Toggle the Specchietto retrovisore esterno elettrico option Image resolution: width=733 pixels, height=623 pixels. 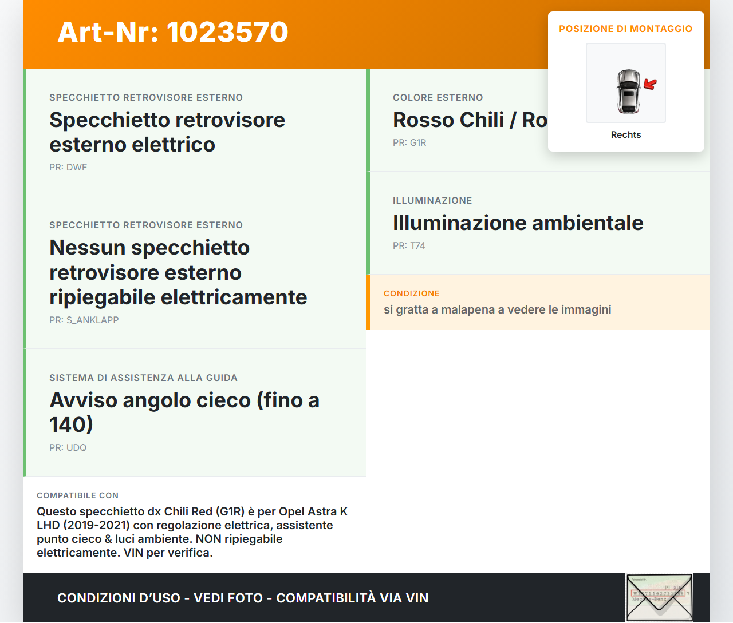point(167,132)
